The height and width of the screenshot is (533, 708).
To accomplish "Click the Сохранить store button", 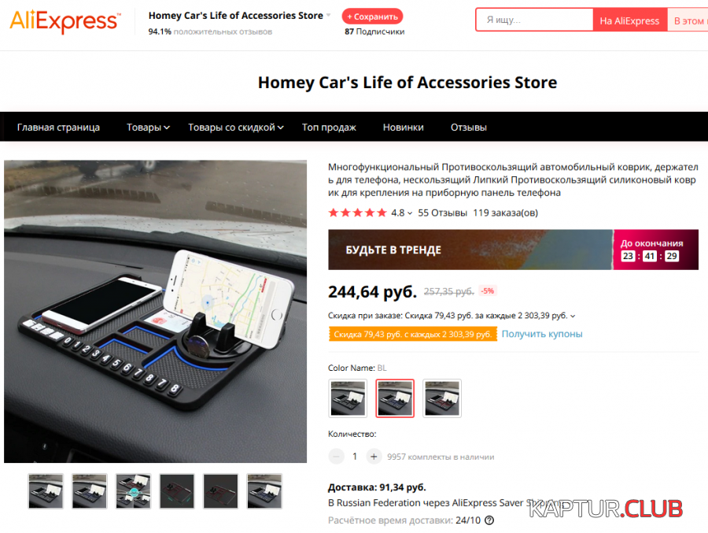I will (373, 17).
